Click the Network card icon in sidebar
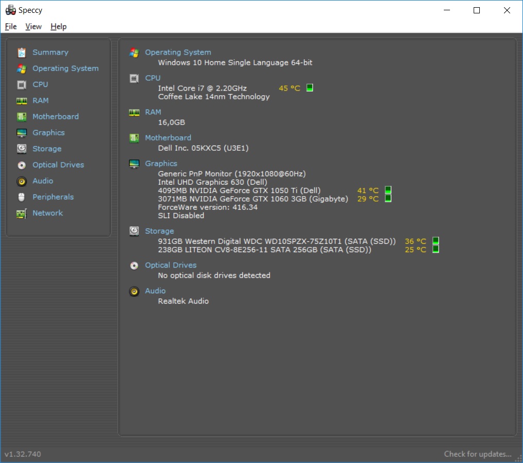523x463 pixels. [x=22, y=213]
